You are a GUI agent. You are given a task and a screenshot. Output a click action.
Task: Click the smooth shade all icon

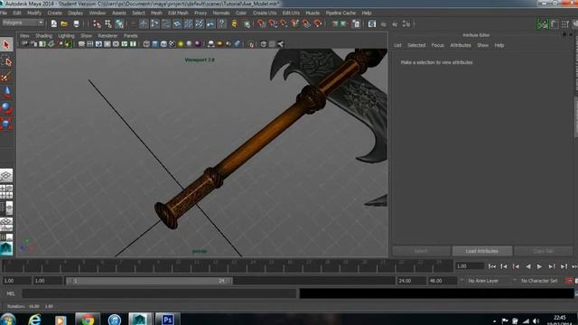click(154, 44)
